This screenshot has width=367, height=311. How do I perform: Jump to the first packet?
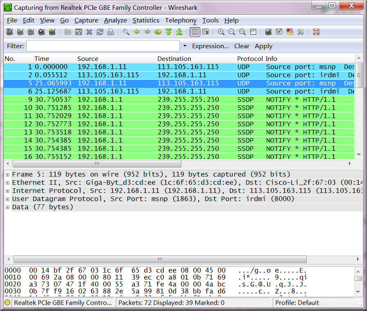click(168, 32)
